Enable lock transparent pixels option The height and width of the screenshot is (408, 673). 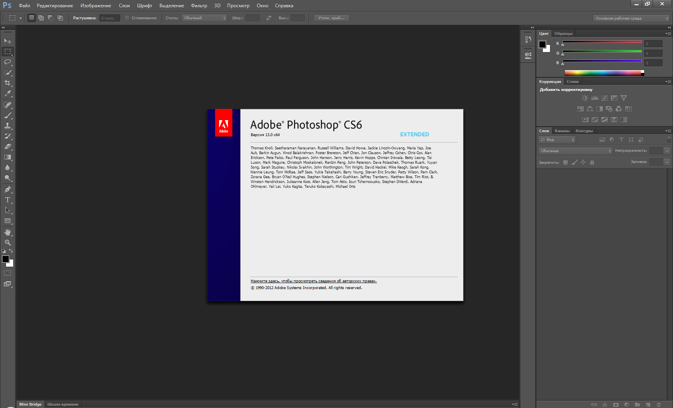(565, 162)
